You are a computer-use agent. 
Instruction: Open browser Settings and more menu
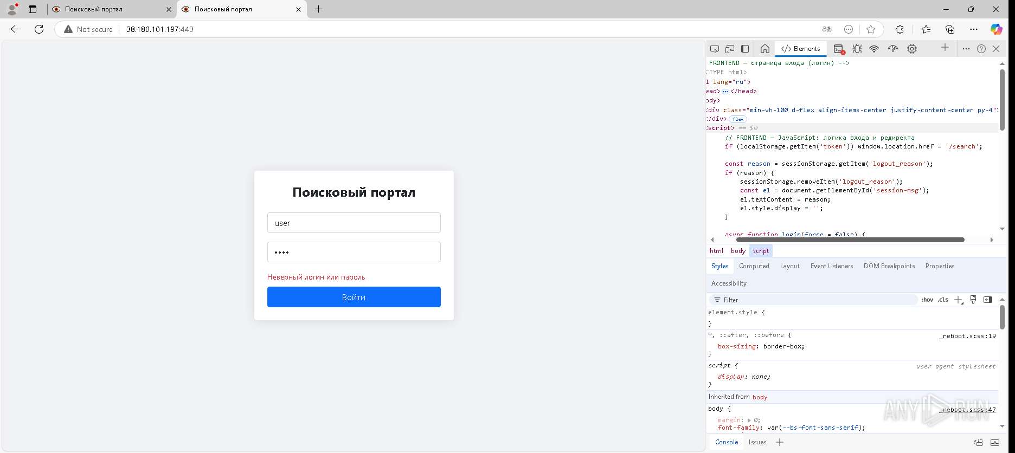(x=974, y=29)
